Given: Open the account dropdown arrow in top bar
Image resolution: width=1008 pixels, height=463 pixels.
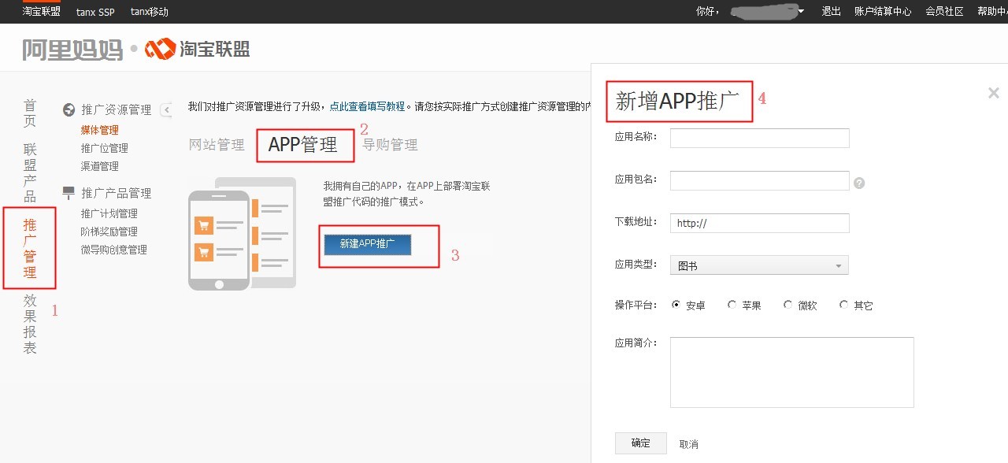Looking at the screenshot, I should (801, 11).
